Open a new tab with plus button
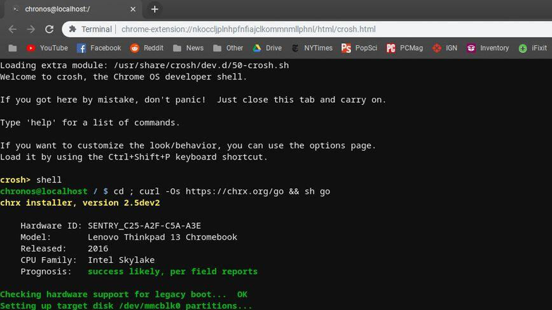552x310 pixels. click(x=155, y=10)
